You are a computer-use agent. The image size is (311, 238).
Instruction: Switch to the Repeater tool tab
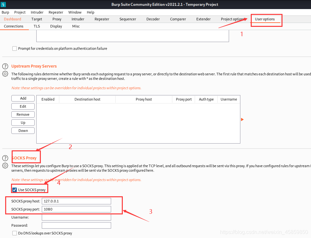(x=102, y=19)
